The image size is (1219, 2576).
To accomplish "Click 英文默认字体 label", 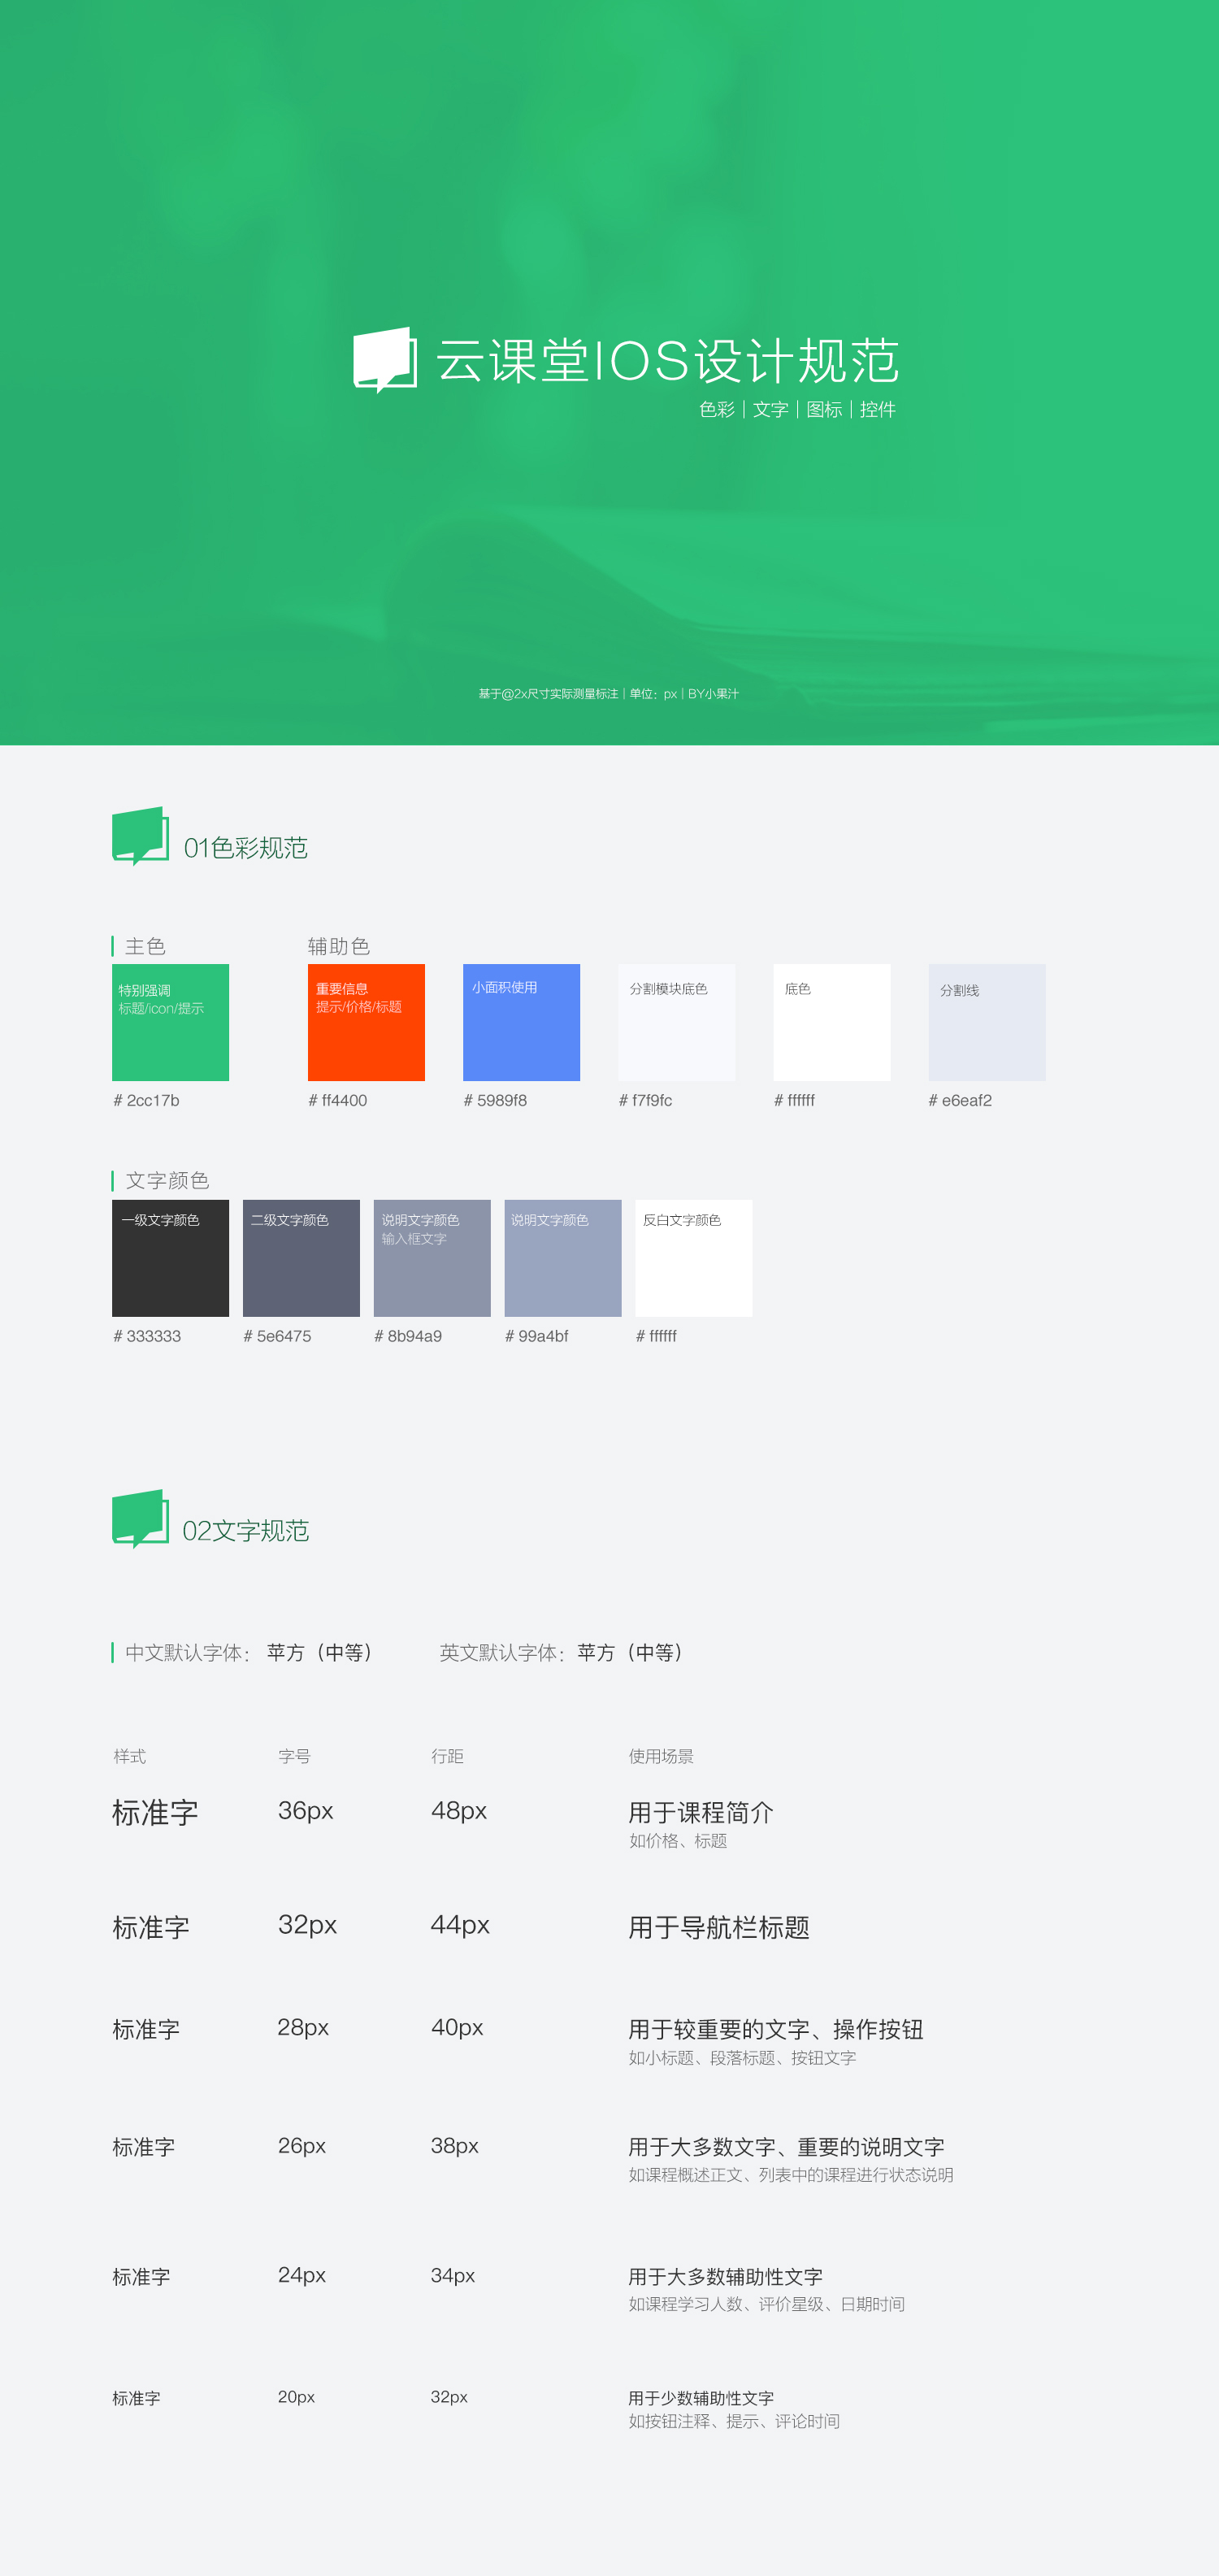I will (x=502, y=1653).
